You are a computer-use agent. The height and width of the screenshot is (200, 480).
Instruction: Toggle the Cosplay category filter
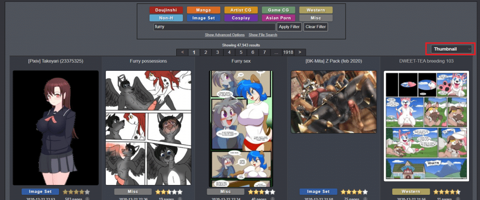[x=241, y=18]
